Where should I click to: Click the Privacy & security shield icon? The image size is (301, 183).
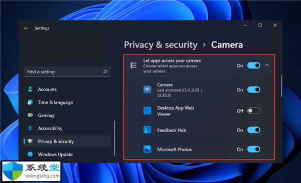tap(30, 141)
